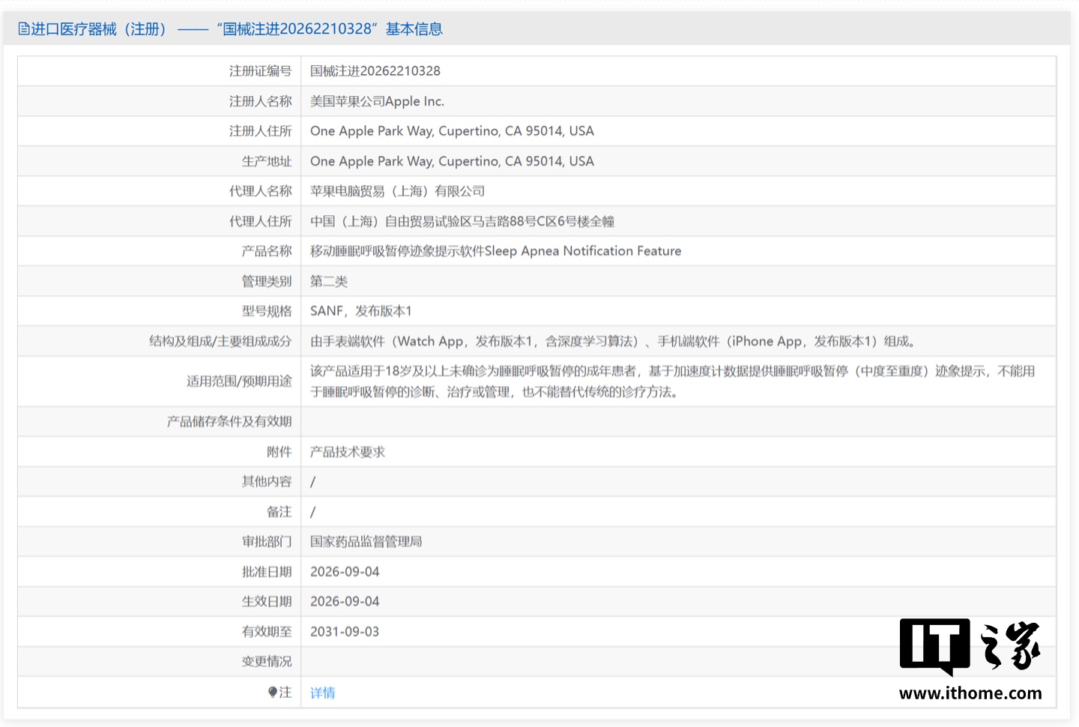Click approving department 国家药品监督管理局
The height and width of the screenshot is (727, 1079).
[366, 541]
